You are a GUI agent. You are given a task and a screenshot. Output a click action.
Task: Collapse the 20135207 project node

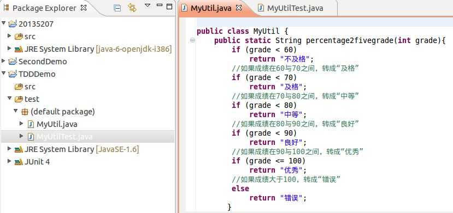click(x=4, y=23)
